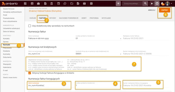This screenshot has width=175, height=92.
Task: Open 'Kontakty' customization in sidebar
Action: [x=6, y=39]
